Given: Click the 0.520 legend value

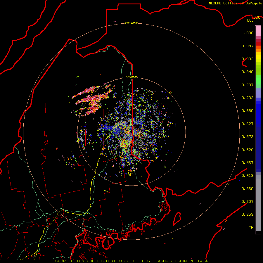Looking at the screenshot, I should (248, 150).
